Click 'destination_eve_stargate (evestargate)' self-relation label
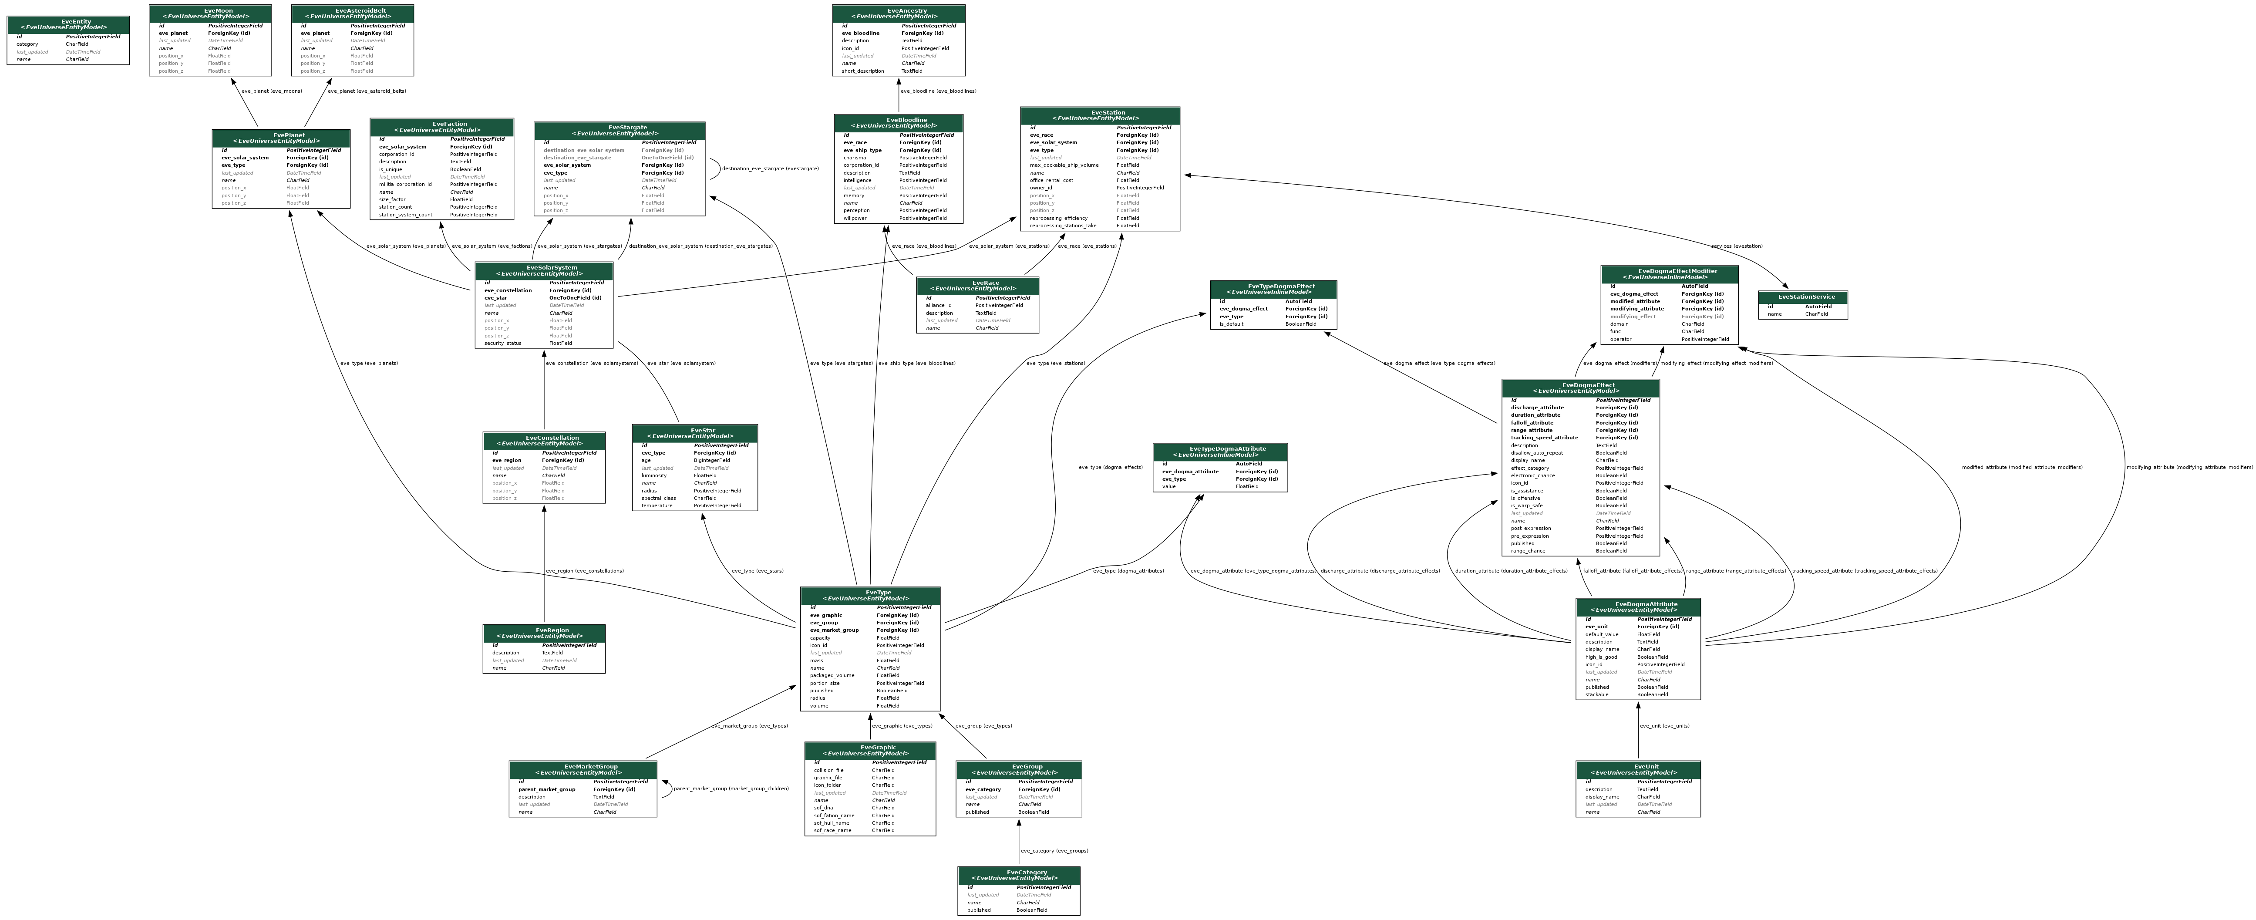 tap(770, 168)
